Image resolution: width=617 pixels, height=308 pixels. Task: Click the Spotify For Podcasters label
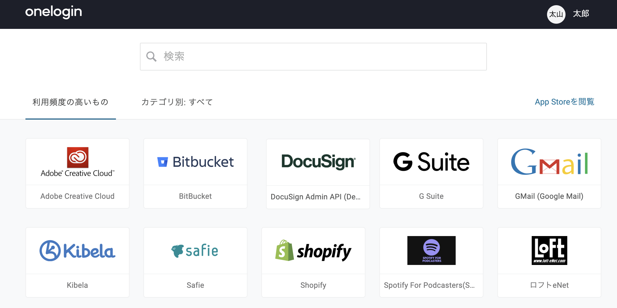tap(429, 285)
